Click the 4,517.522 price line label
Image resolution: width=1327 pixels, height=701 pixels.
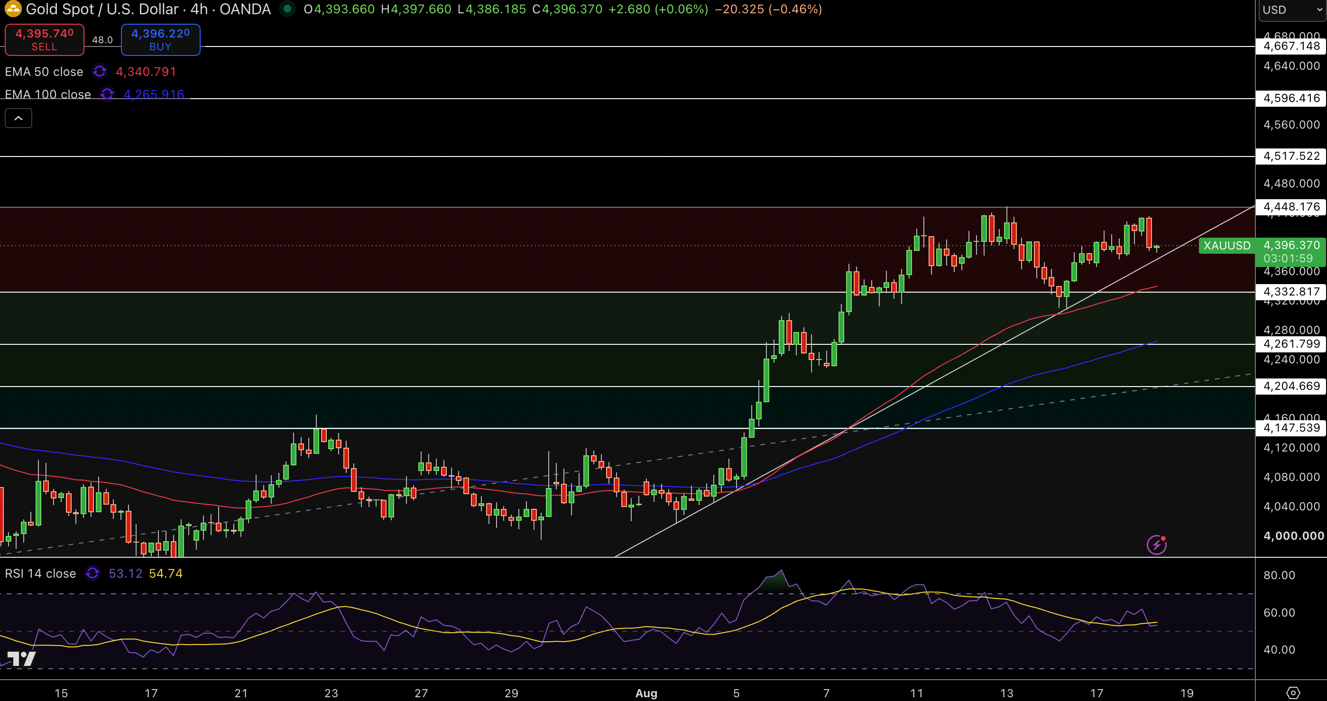point(1291,156)
